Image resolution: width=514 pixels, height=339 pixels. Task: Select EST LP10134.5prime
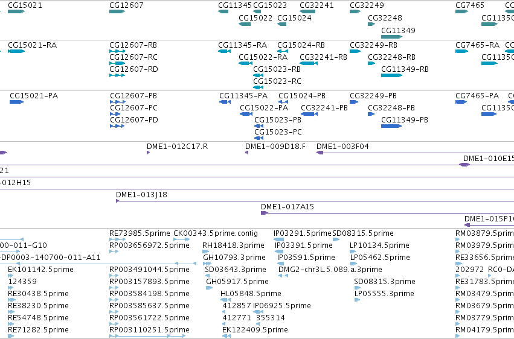(x=353, y=252)
